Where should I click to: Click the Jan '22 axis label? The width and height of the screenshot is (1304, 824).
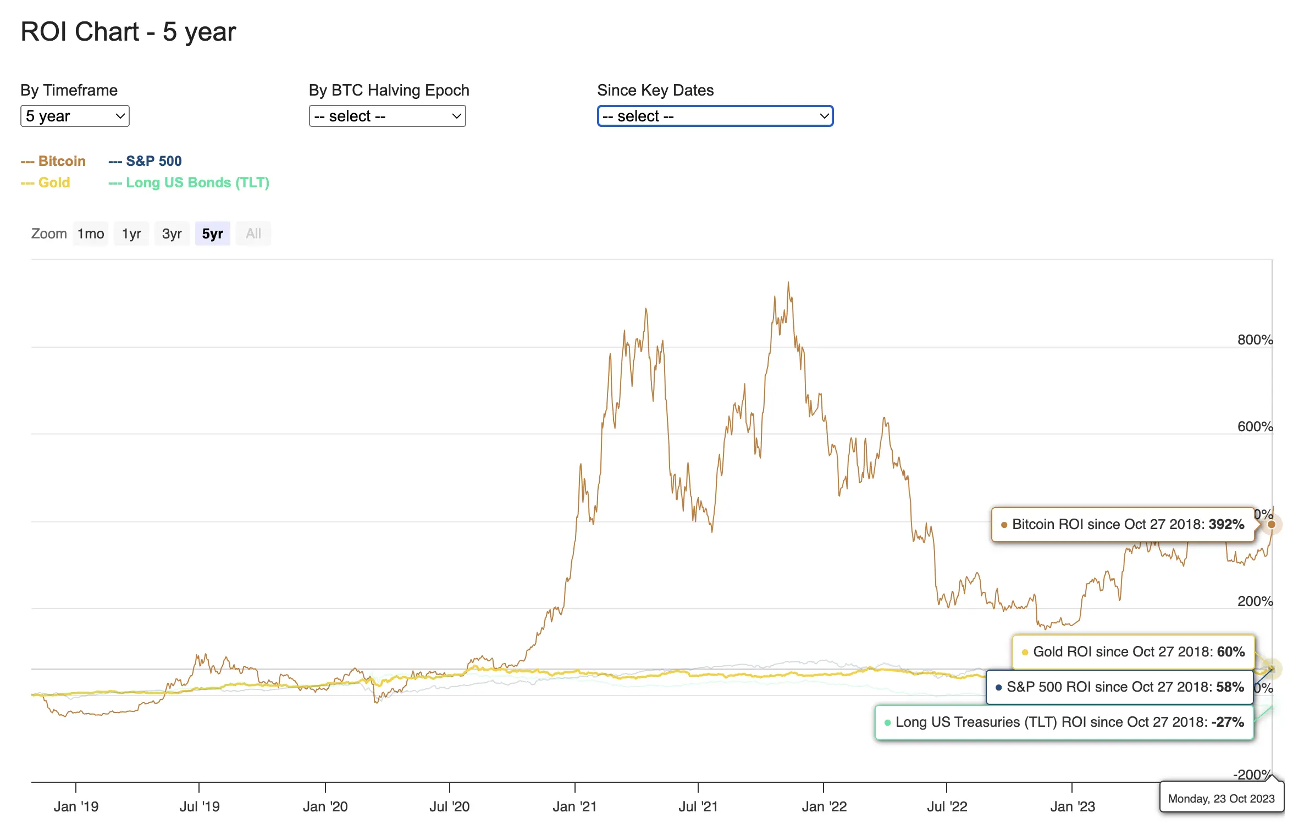[x=824, y=806]
